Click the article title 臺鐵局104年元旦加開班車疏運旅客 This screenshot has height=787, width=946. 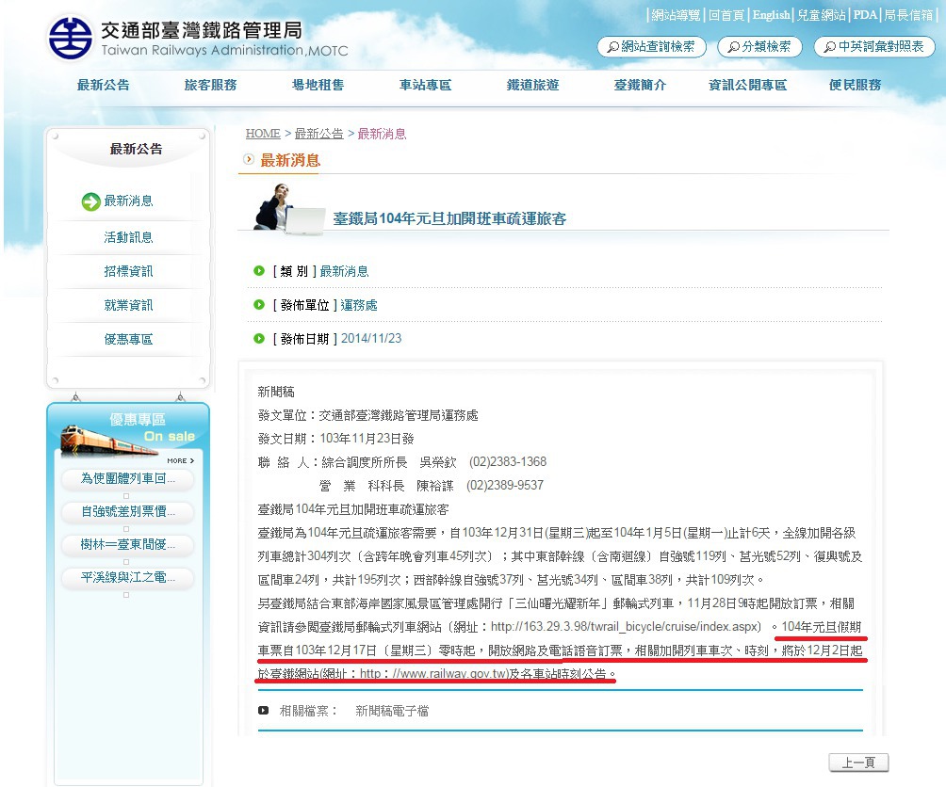coord(449,218)
